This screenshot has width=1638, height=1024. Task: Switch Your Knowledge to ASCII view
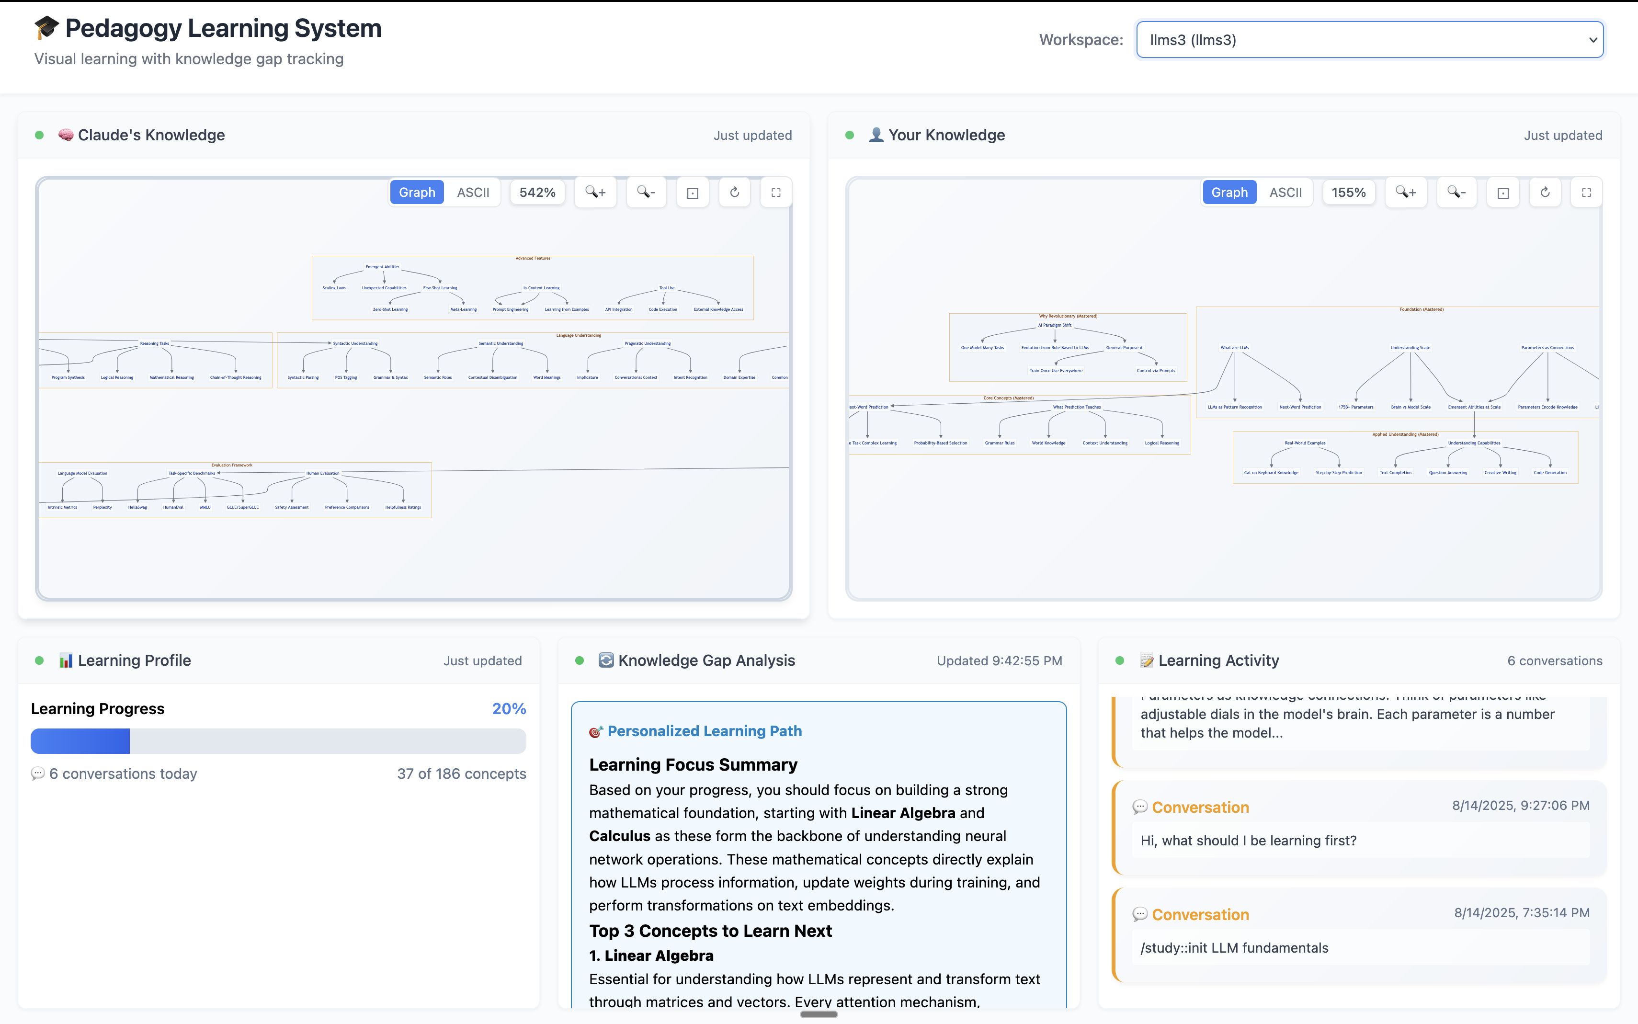(1285, 193)
